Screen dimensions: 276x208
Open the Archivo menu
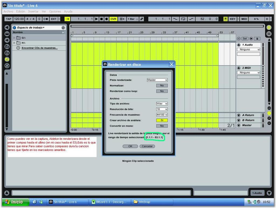point(8,12)
